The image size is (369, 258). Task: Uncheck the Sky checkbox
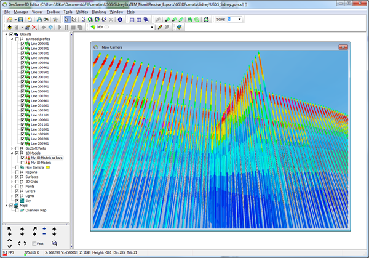(x=17, y=201)
